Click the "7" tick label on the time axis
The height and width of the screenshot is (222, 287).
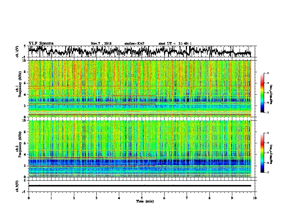click(187, 198)
